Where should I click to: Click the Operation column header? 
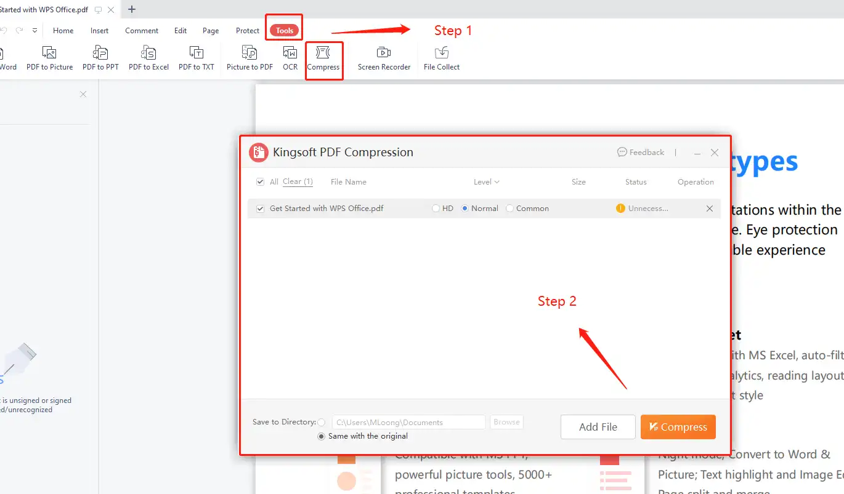pos(696,182)
